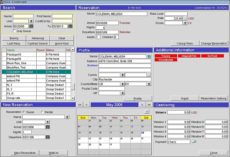Tick the Only Owner checkbox
Screen dimensions: 230x157
point(14,31)
